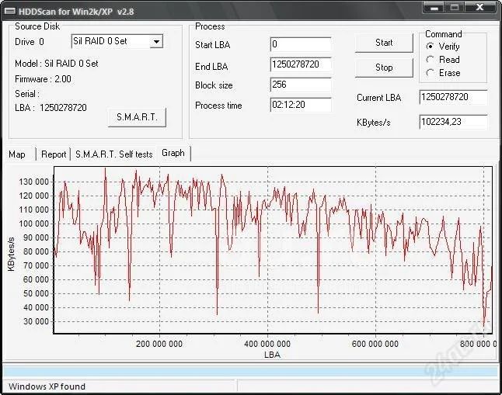Click the 400 000 000 x-axis label

(267, 344)
